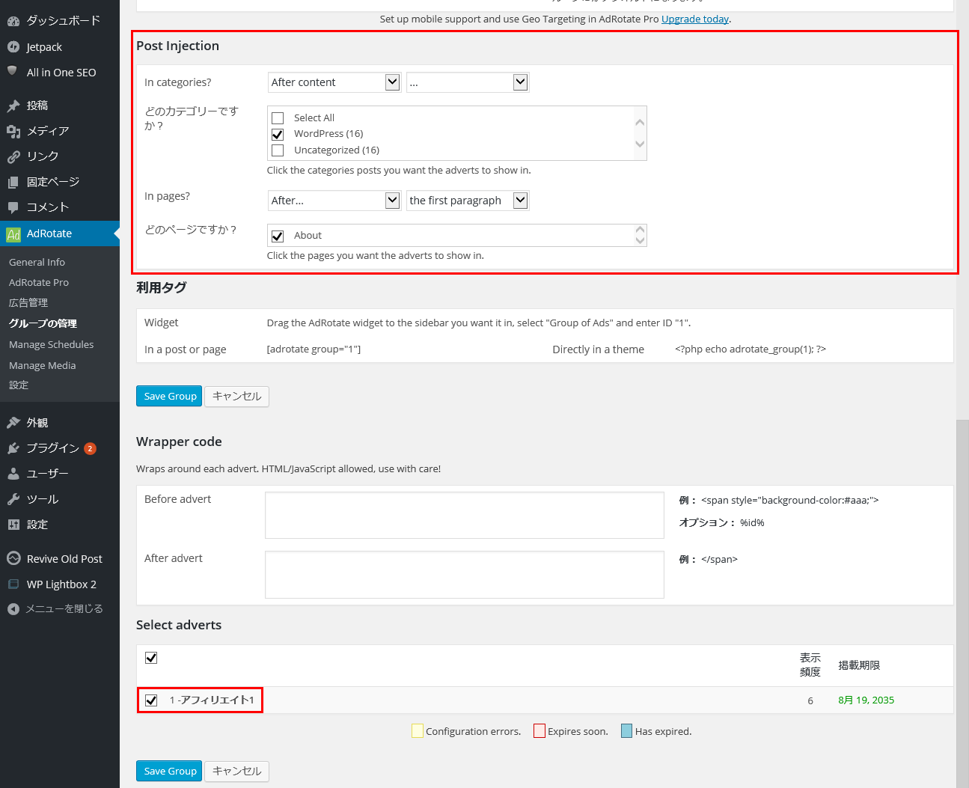Go to 広告管理 submenu item
The width and height of the screenshot is (969, 788).
28,302
